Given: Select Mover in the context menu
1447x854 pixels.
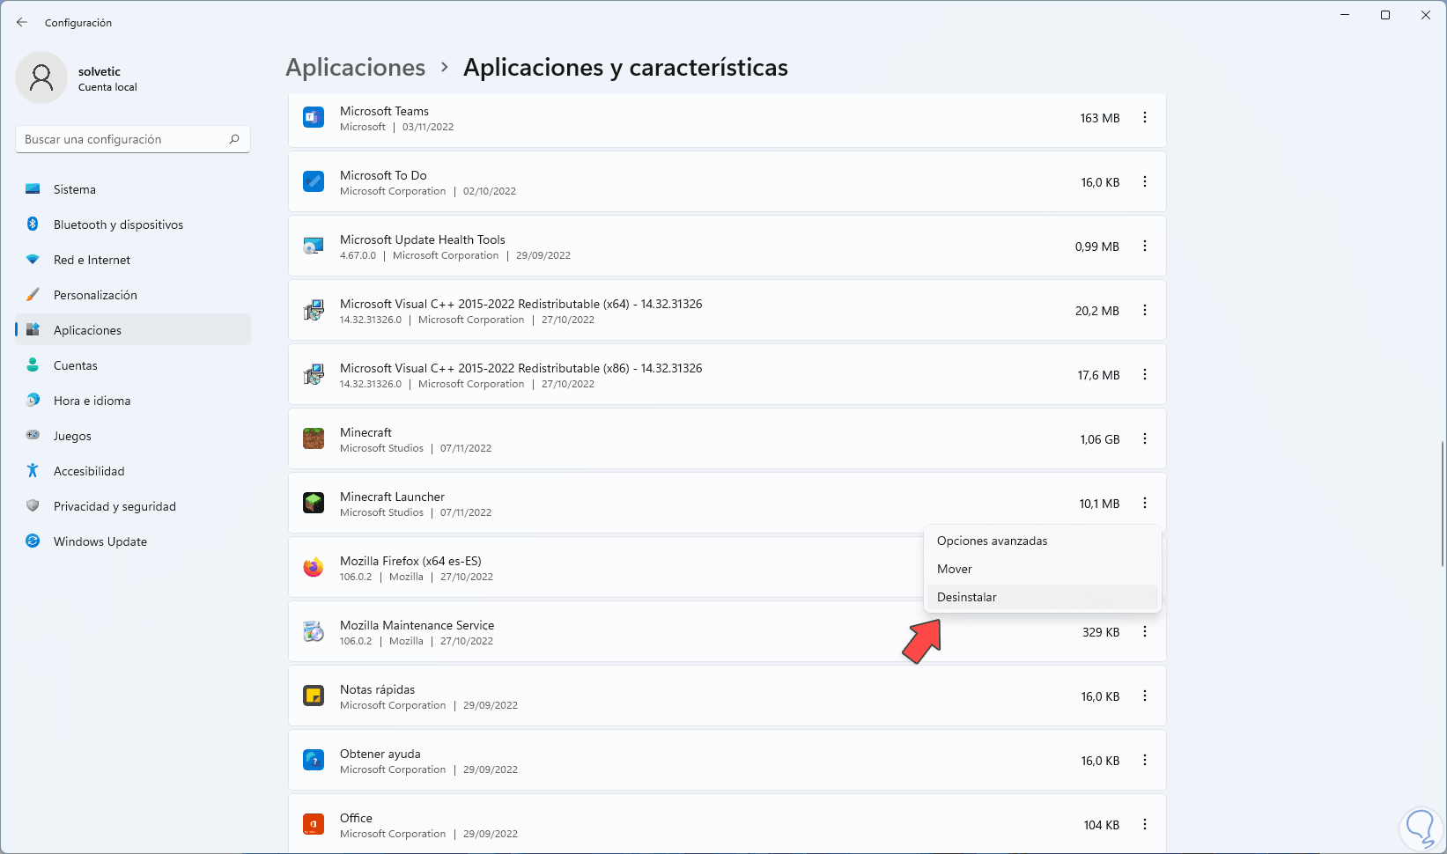Looking at the screenshot, I should coord(955,569).
